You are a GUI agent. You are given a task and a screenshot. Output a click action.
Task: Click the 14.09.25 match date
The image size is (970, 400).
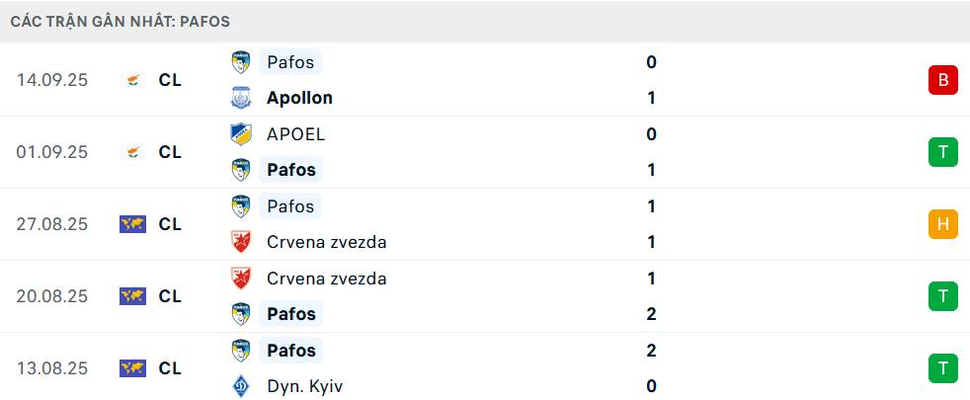[x=52, y=80]
